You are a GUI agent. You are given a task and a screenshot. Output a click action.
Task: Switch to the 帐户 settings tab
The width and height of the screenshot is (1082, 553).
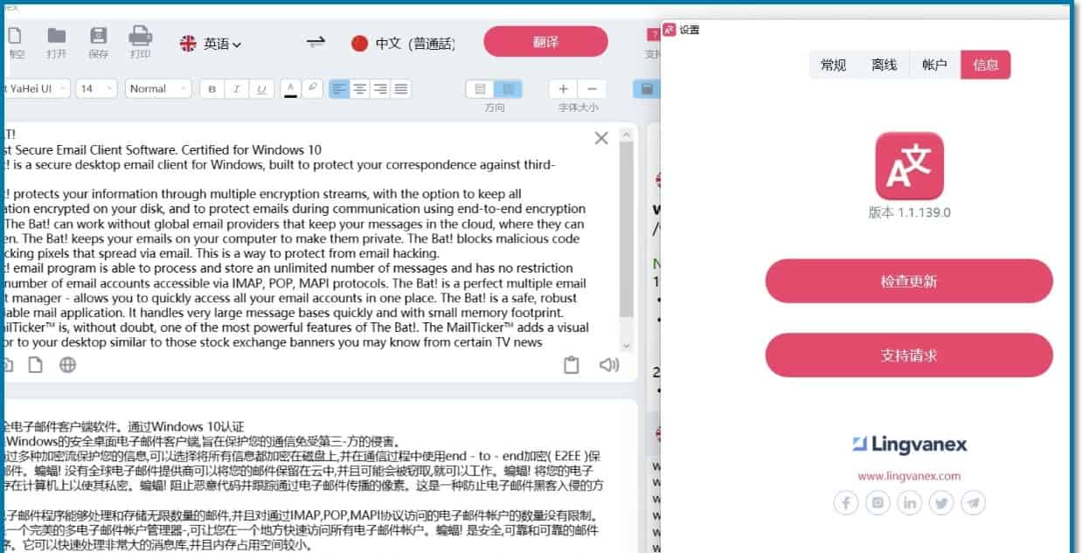pyautogui.click(x=934, y=65)
